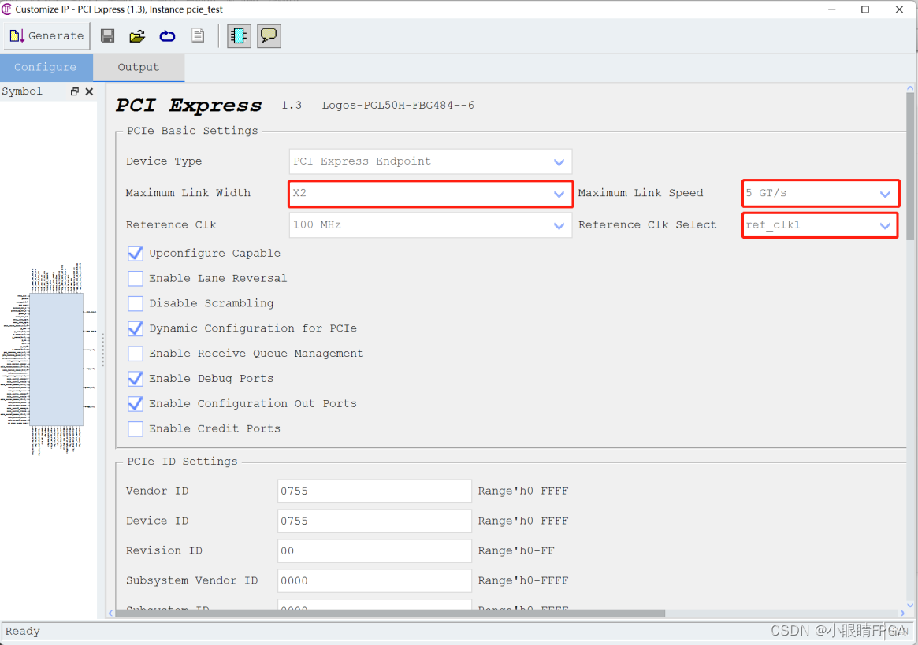Check Enable Credit Ports
918x645 pixels.
(x=136, y=429)
